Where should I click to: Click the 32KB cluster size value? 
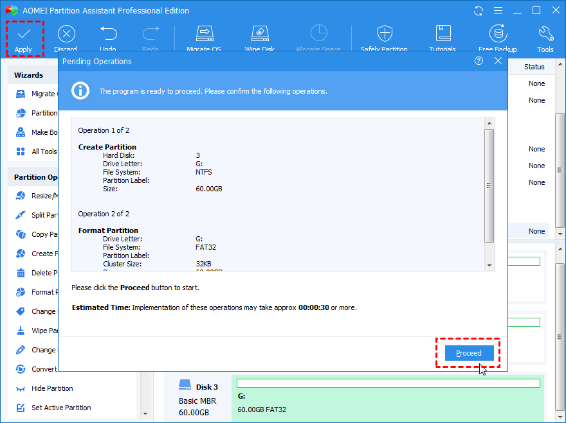pos(203,264)
